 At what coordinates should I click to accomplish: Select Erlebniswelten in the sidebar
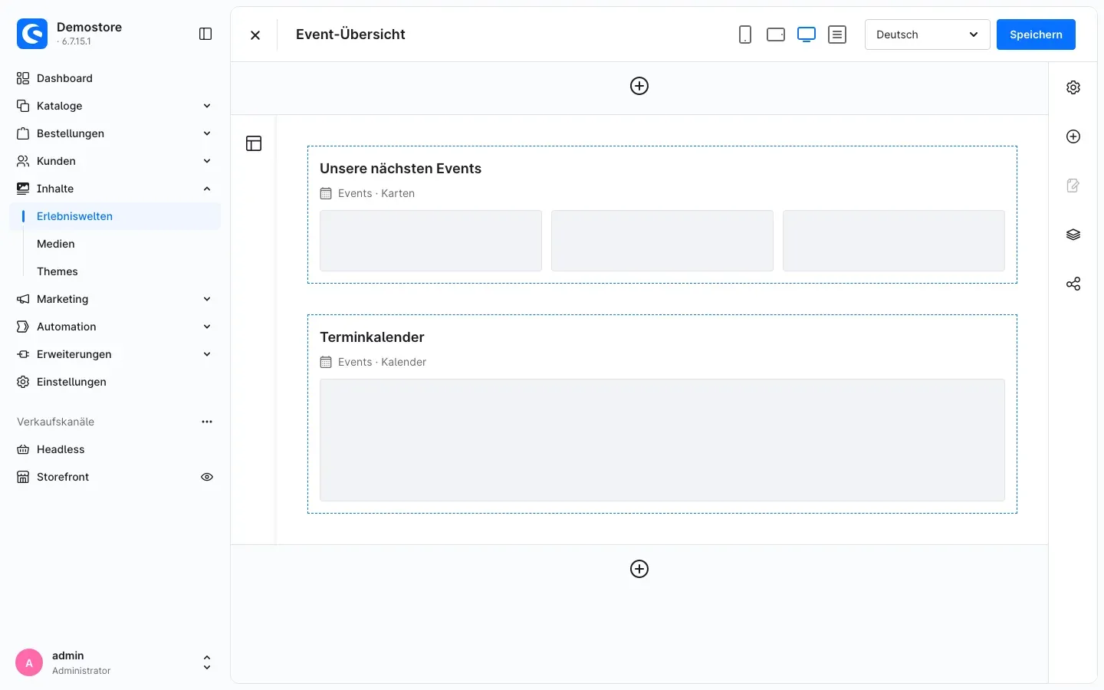[115, 216]
